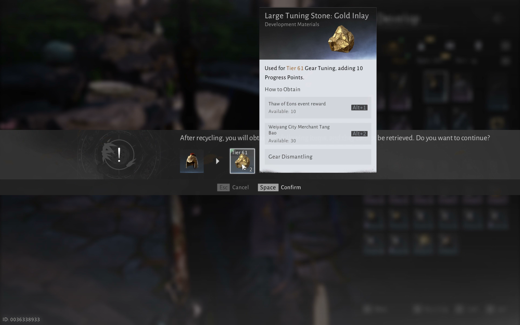Click the Esc key badge
This screenshot has width=520, height=325.
[223, 187]
